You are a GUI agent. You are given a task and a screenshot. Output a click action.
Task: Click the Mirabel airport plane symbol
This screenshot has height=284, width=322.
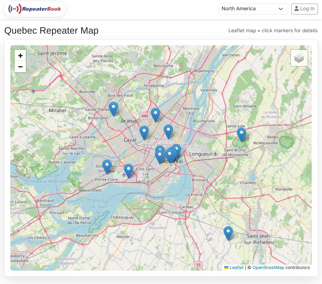[33, 91]
